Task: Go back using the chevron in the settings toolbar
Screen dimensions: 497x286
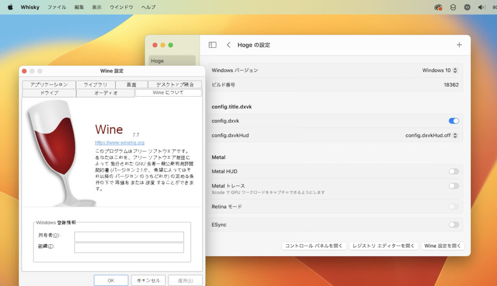Action: click(228, 44)
